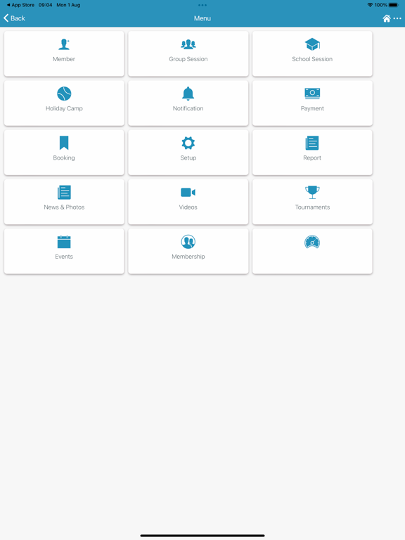This screenshot has height=540, width=405.
Task: Tap the Report document icon
Action: 312,143
